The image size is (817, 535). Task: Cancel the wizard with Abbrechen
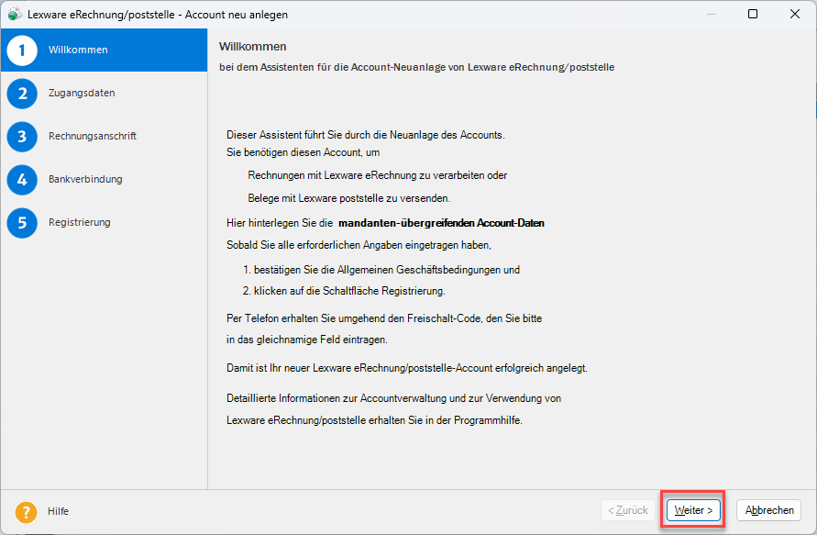(769, 510)
